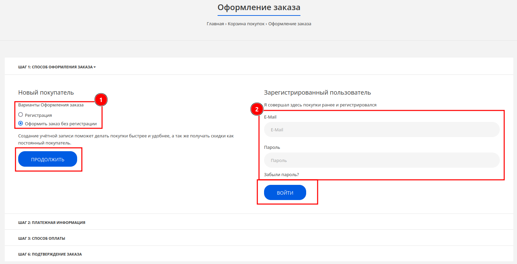Viewport: 517px width, 264px height.
Task: Go to Главная in the breadcrumb
Action: 215,24
